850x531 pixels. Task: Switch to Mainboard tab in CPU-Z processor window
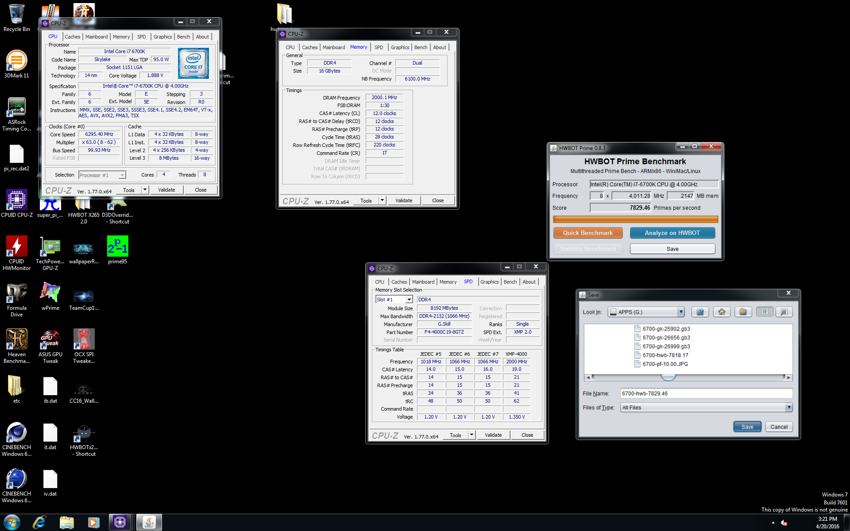pos(97,37)
